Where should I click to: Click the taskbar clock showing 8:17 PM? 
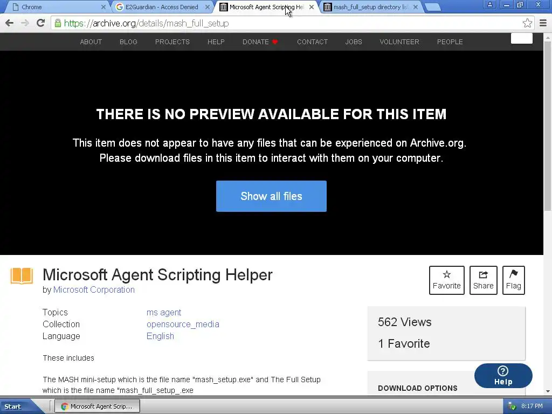pyautogui.click(x=532, y=406)
